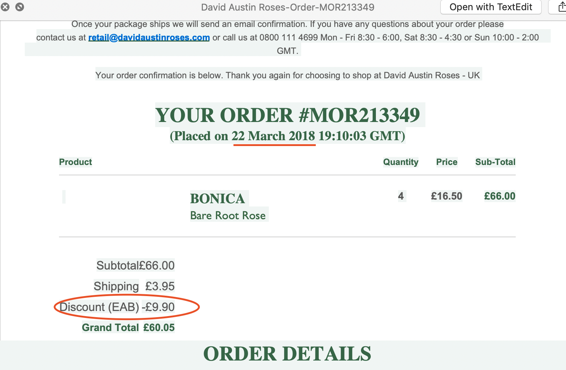Click the Price column header
Viewport: 566px width, 370px height.
pos(447,162)
